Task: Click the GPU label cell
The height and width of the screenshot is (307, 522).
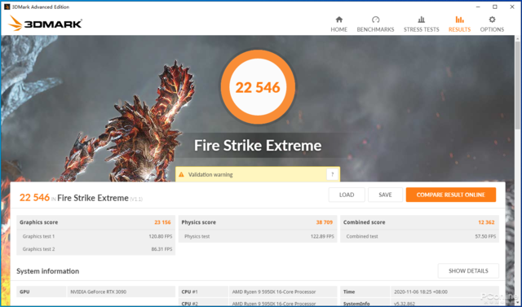Action: [x=42, y=292]
